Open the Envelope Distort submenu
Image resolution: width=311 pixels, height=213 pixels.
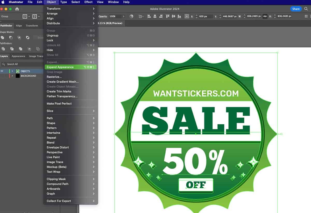coord(70,147)
